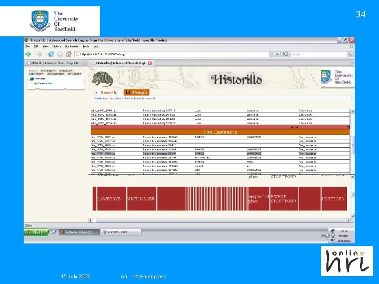The height and width of the screenshot is (284, 379).
Task: Click the Graph button
Action: (x=136, y=93)
